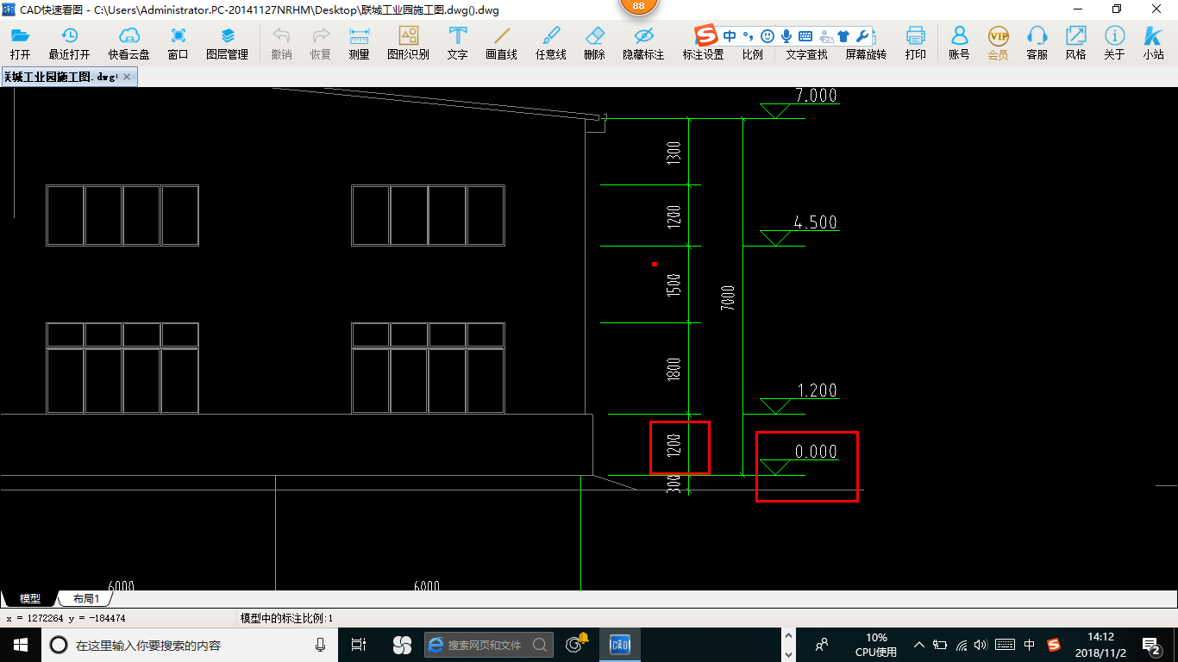Expand hidden system tray icons

pyautogui.click(x=919, y=645)
